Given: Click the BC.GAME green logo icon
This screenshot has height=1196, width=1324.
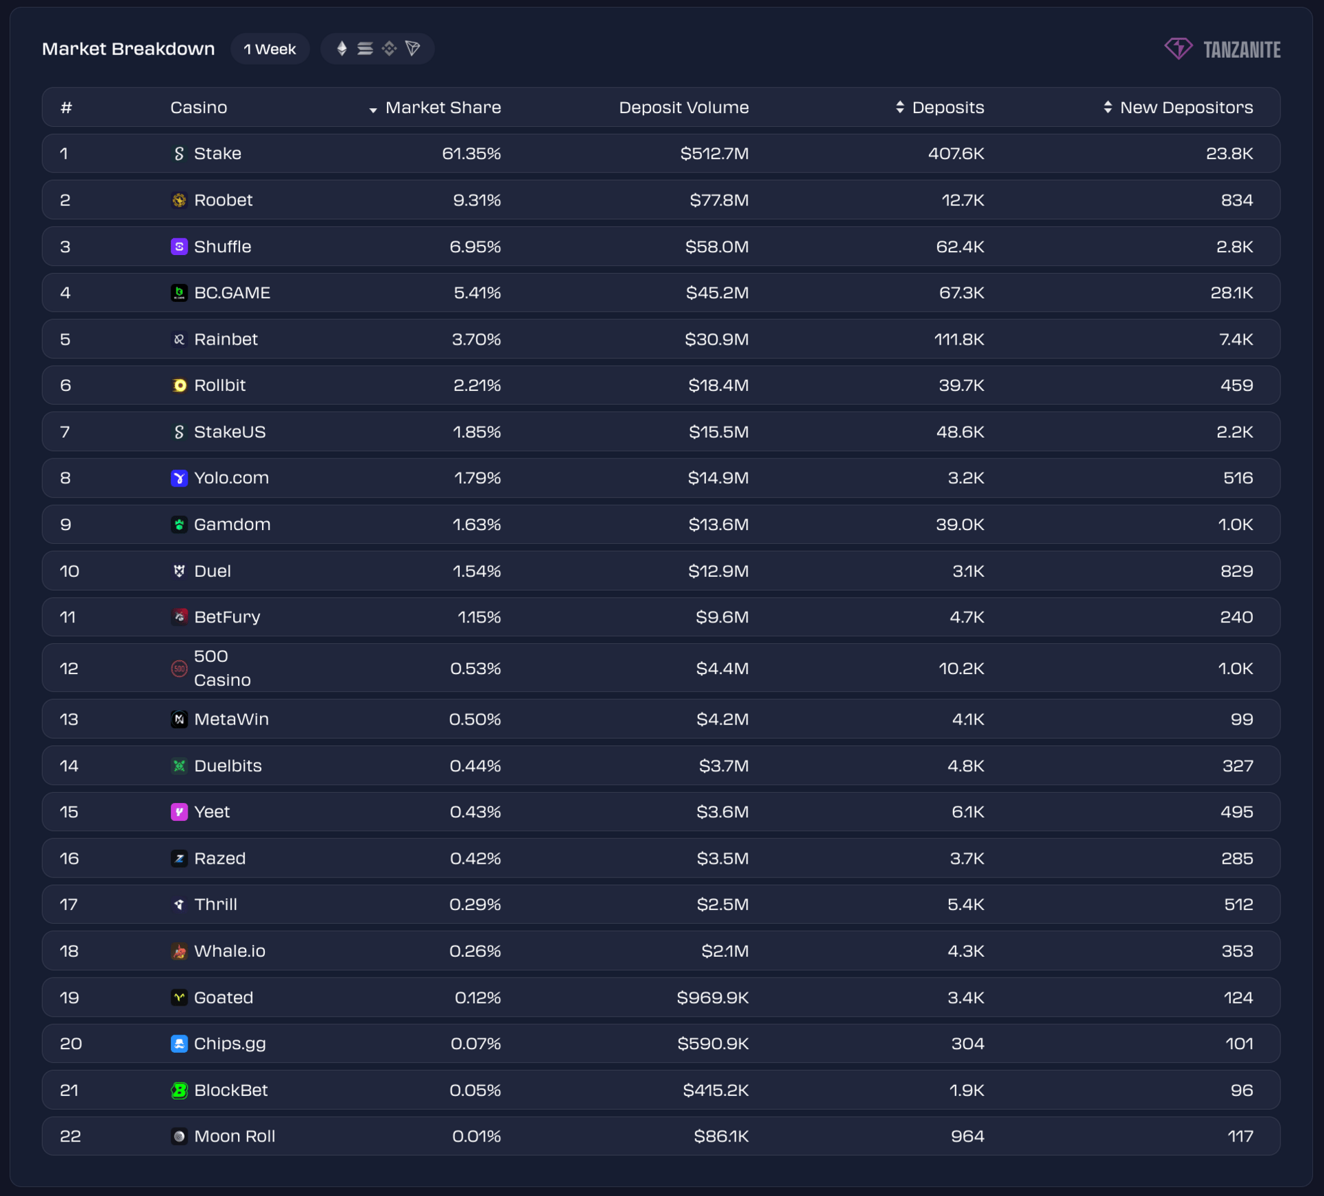Looking at the screenshot, I should pos(179,293).
